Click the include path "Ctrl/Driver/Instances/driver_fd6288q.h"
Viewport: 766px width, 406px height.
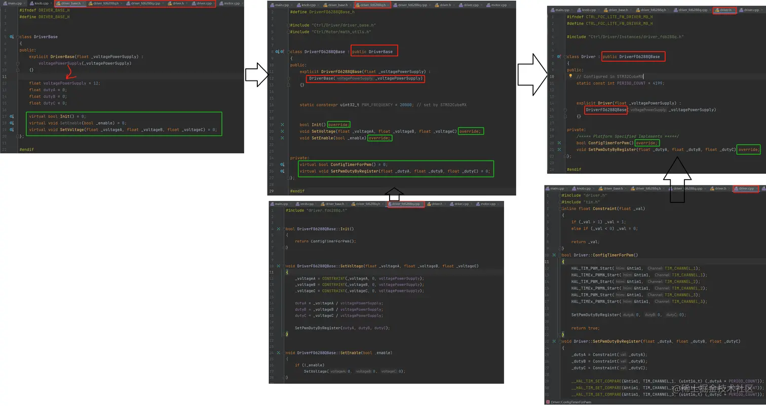click(x=636, y=37)
